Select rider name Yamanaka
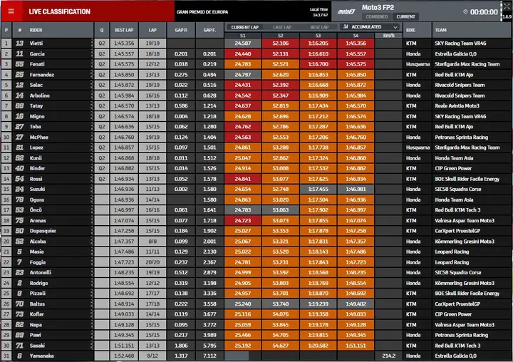Screen dimensions: 513x362 [41, 356]
